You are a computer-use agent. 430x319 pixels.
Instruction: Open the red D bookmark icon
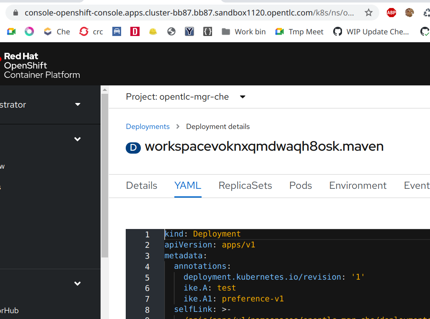tap(135, 32)
